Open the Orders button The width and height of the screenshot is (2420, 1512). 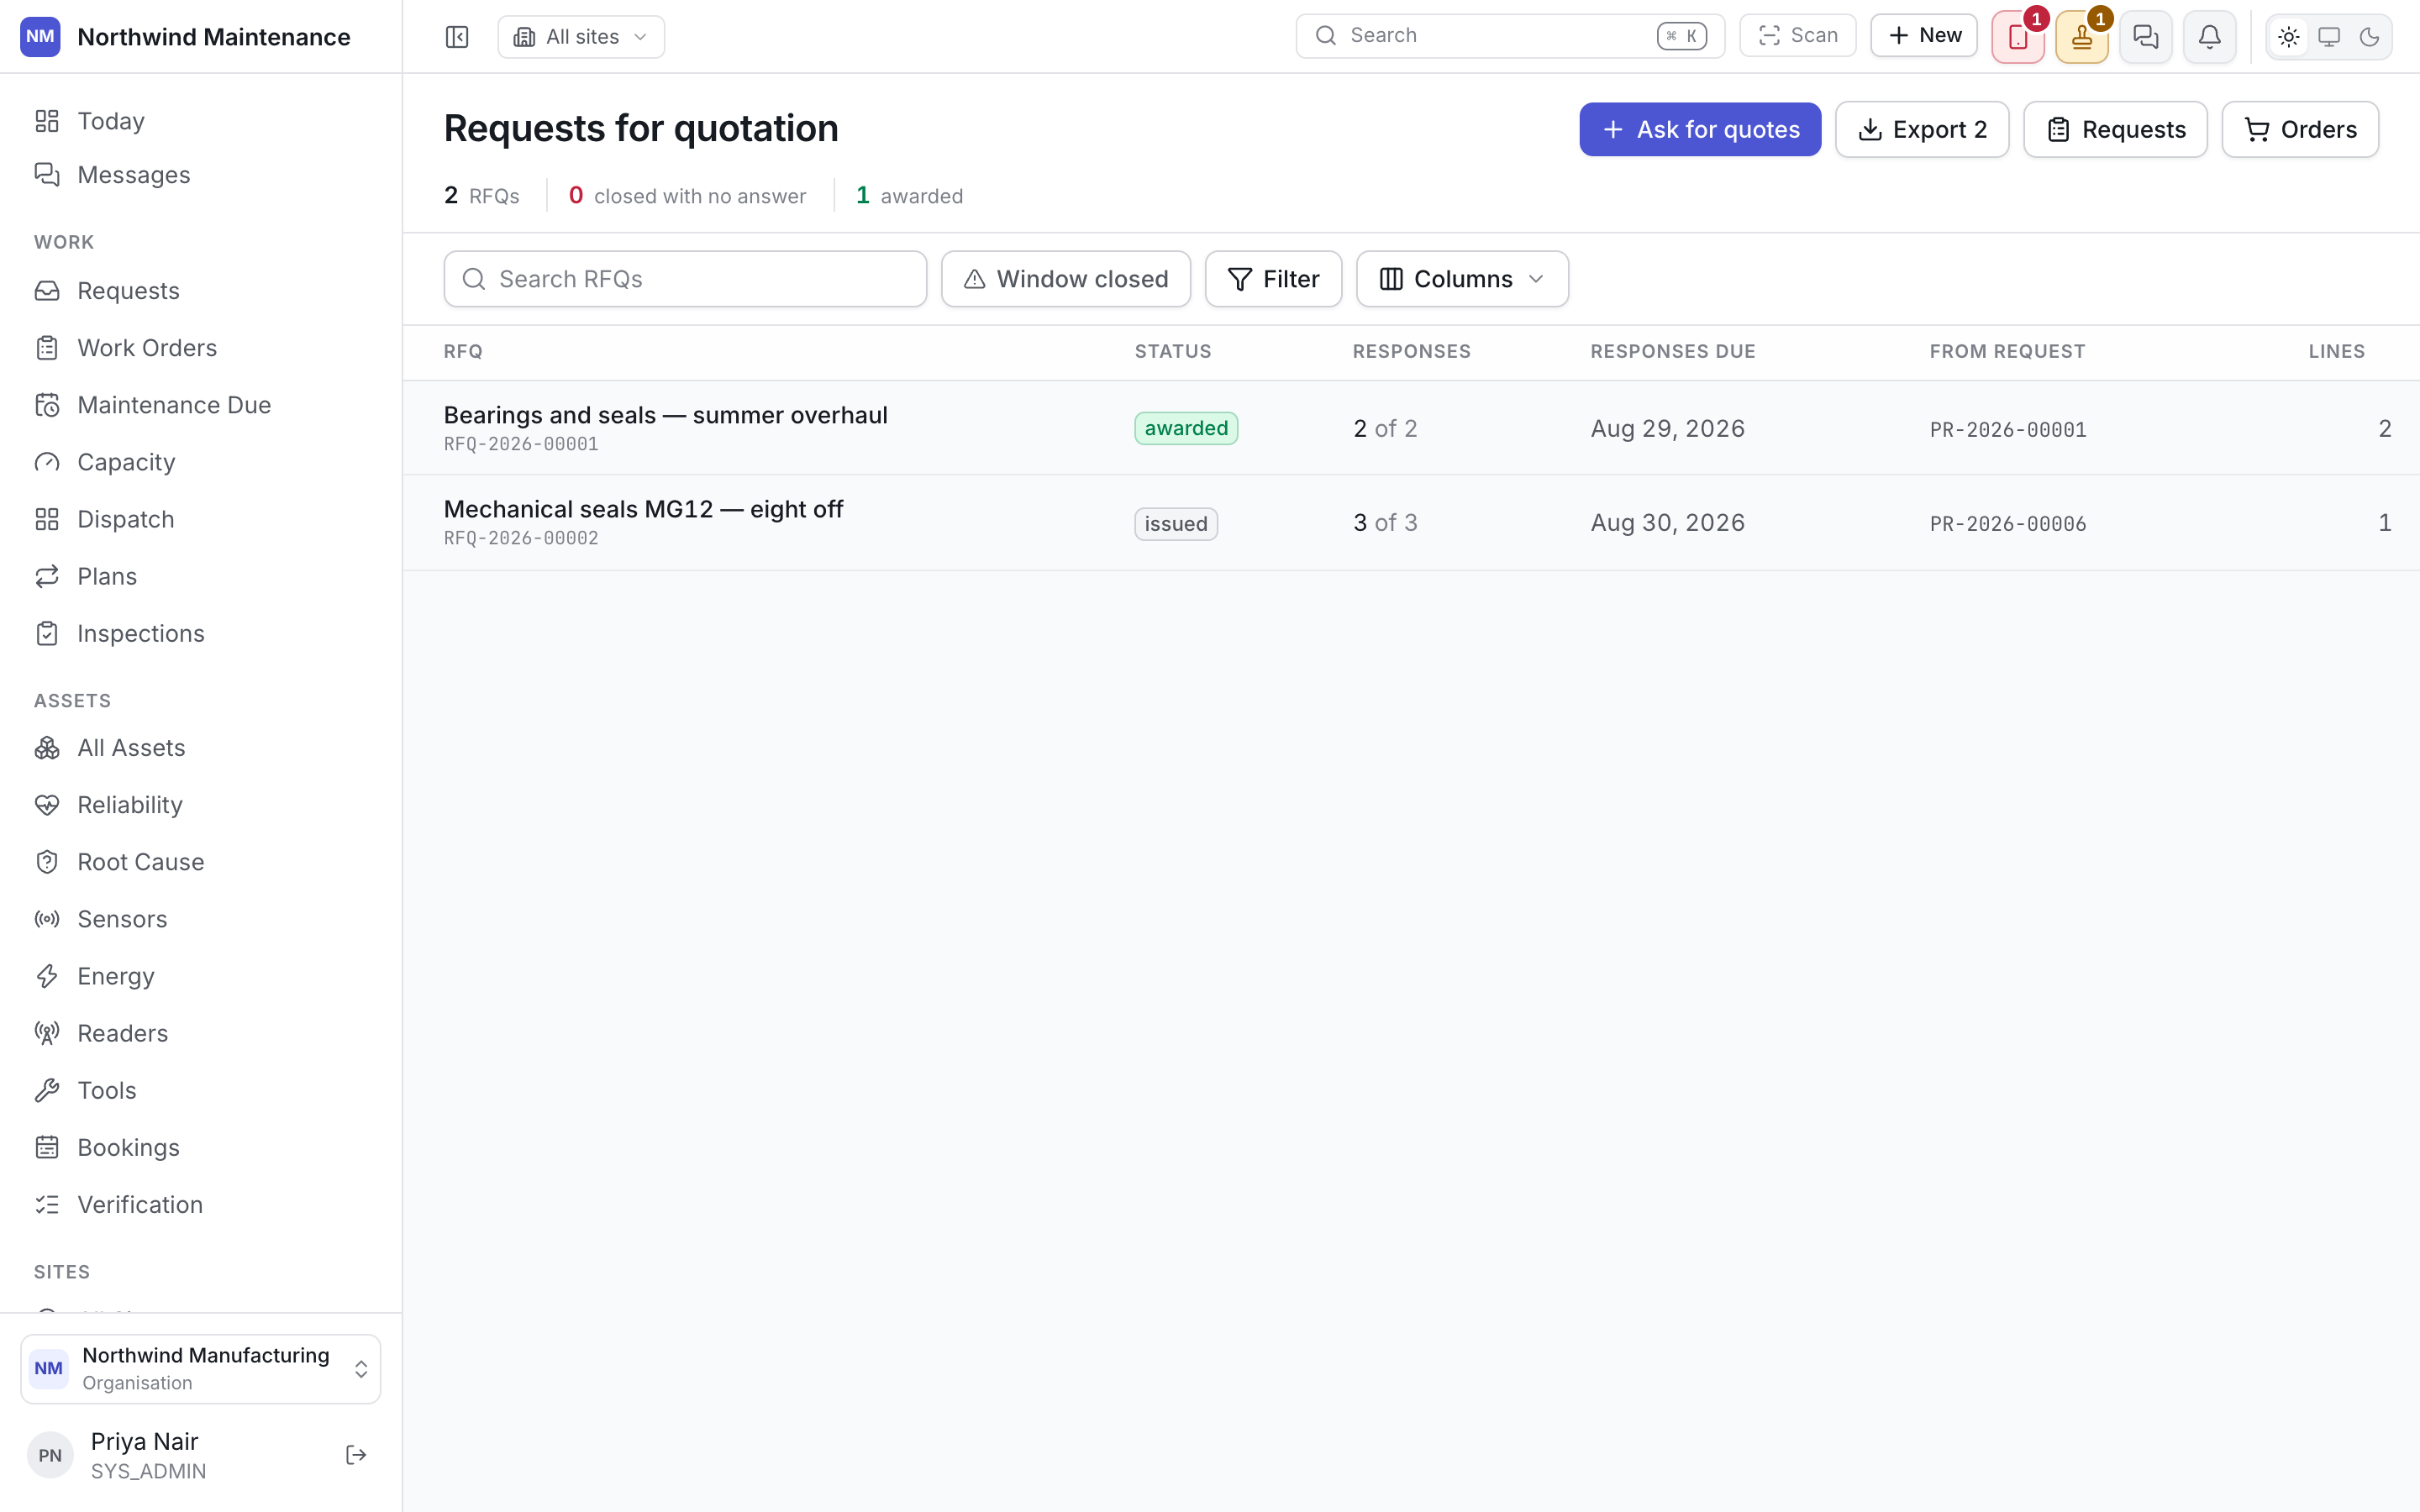[x=2300, y=129]
